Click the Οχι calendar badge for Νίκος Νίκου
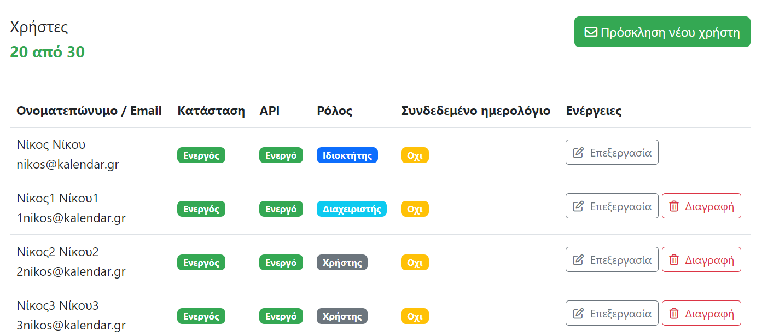This screenshot has width=762, height=336. 415,155
